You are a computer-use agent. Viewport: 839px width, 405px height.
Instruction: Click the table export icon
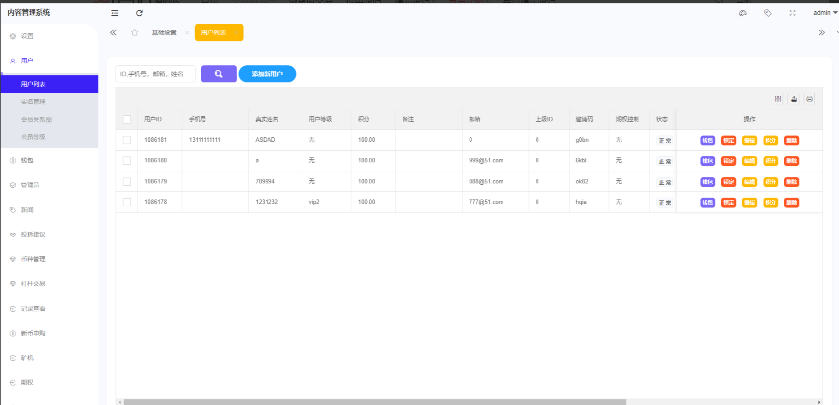click(794, 99)
